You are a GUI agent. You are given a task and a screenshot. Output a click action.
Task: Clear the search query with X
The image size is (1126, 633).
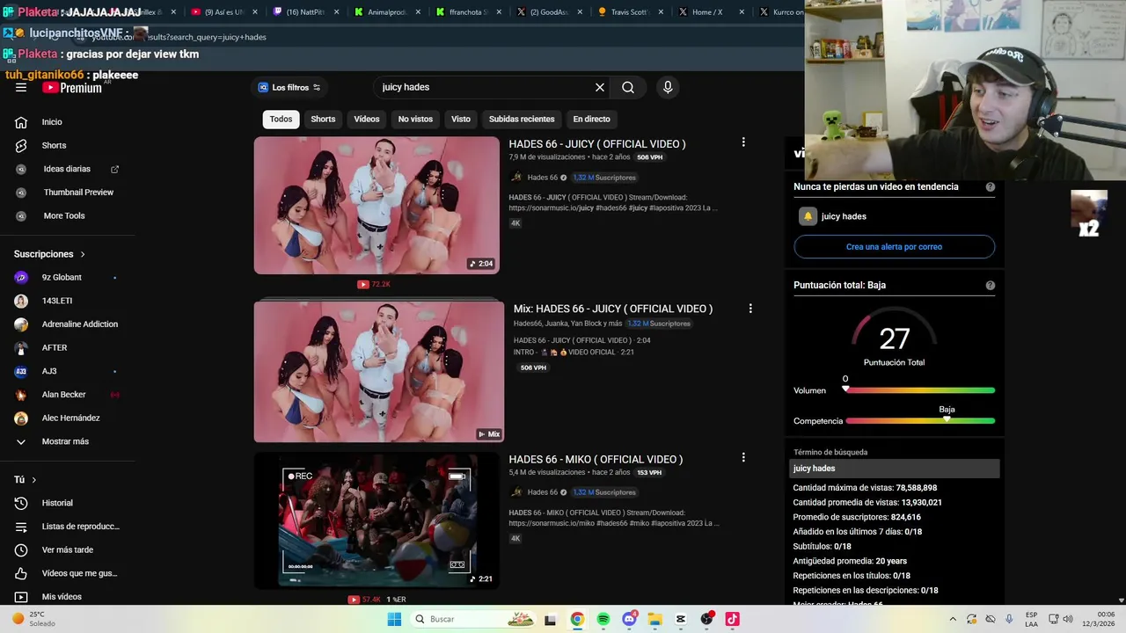tap(600, 87)
